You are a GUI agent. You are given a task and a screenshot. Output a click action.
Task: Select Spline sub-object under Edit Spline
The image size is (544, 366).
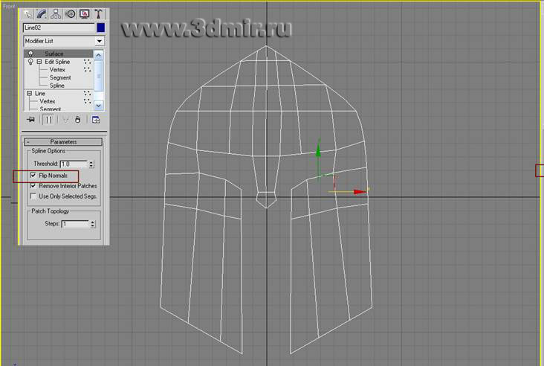point(57,86)
